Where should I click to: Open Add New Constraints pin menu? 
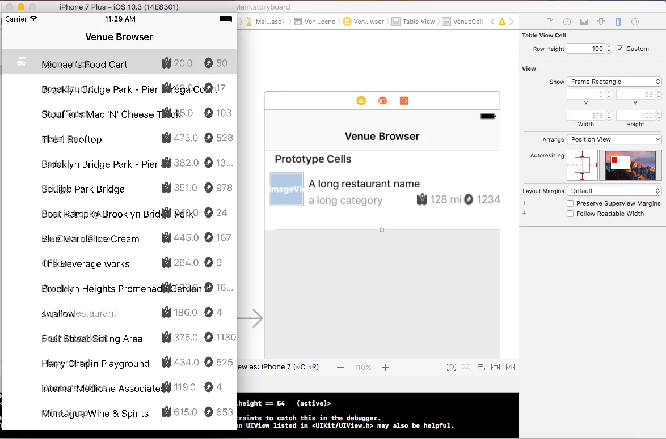(x=495, y=367)
